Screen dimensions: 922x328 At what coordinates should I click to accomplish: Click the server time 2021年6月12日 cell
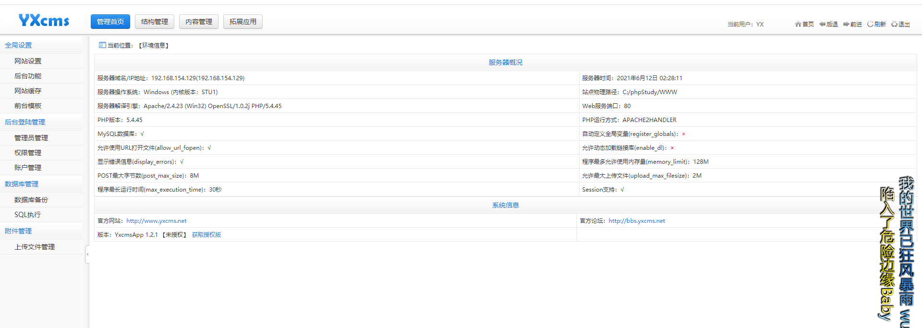(748, 78)
